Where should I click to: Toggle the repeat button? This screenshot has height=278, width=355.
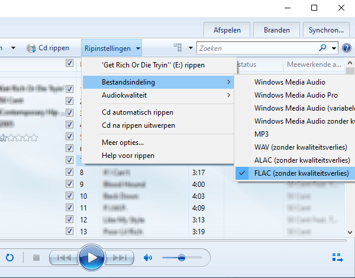click(x=9, y=258)
